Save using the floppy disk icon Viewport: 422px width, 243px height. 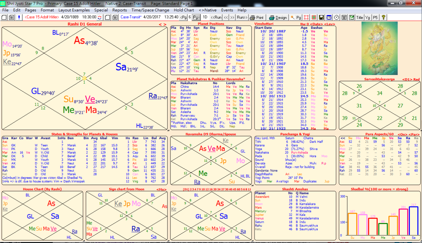[321, 17]
